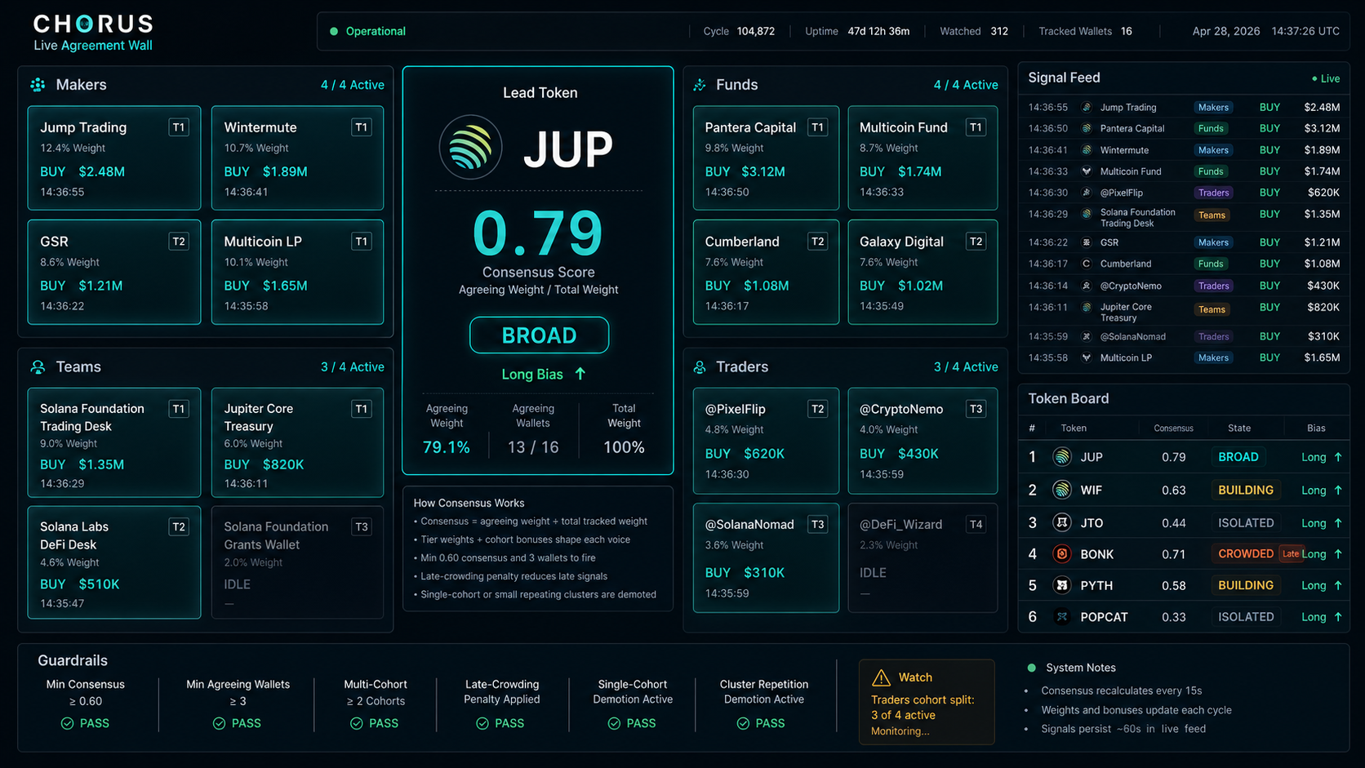Click the green Operational status dot
This screenshot has height=768, width=1365.
[333, 32]
